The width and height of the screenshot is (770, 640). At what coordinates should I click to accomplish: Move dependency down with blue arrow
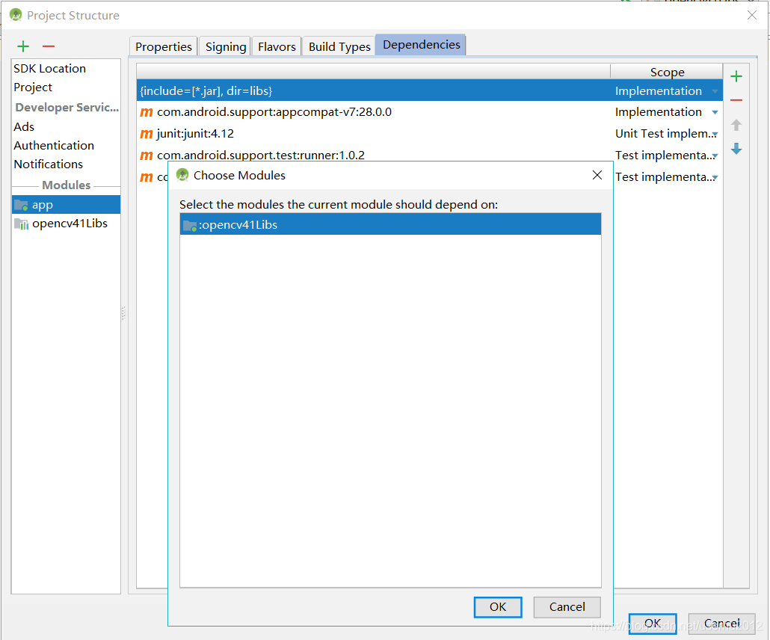pyautogui.click(x=736, y=149)
